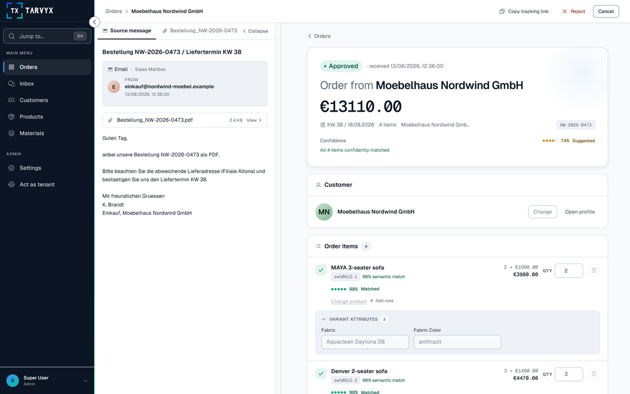
Task: Click the Super User avatar
Action: 13,380
